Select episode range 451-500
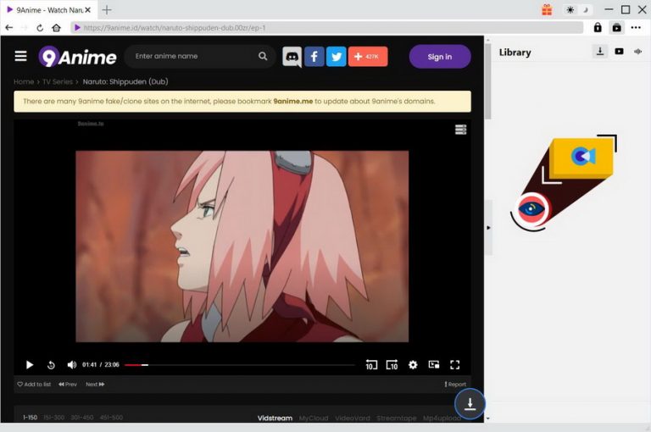 point(111,418)
